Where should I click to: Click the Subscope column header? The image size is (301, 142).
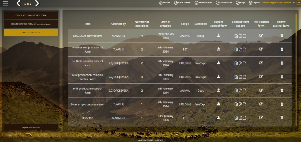pyautogui.click(x=201, y=24)
